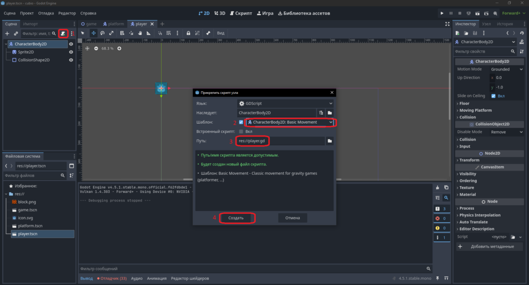Switch to the Узел dock tab
This screenshot has width=529, height=285.
tap(486, 24)
